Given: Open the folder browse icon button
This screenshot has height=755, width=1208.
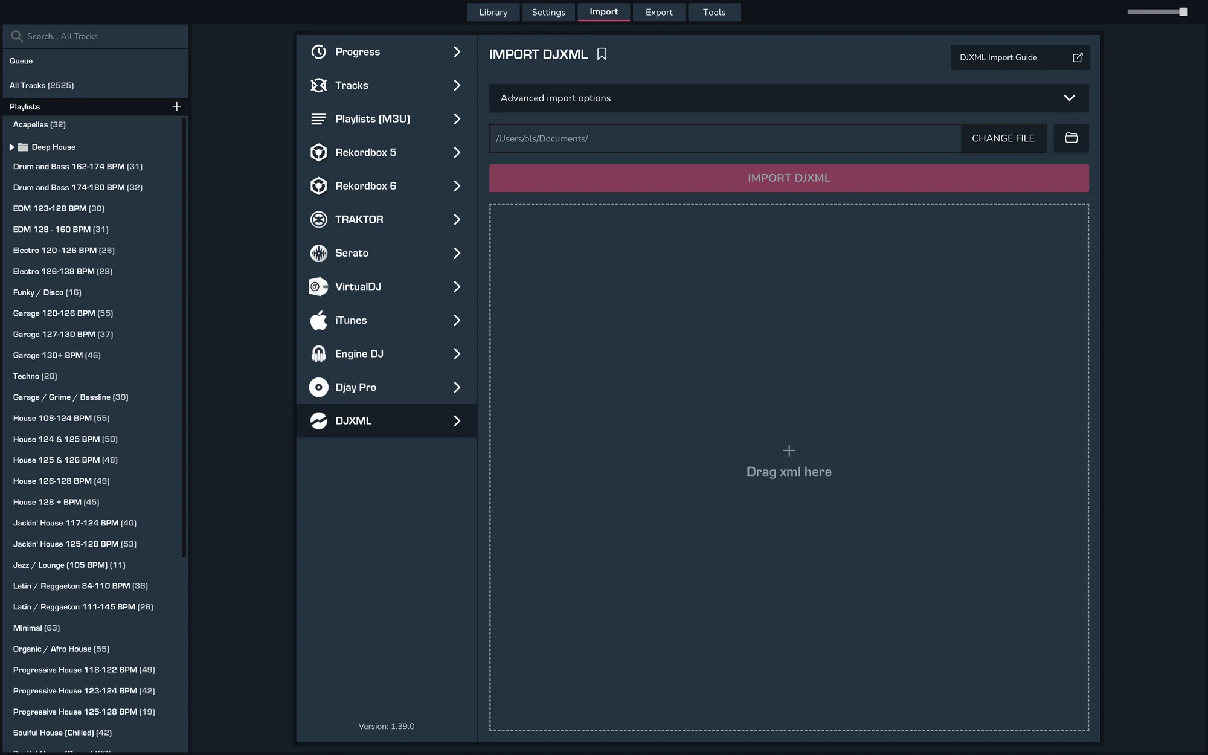Looking at the screenshot, I should point(1071,138).
